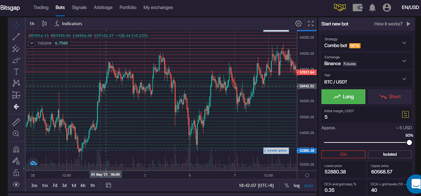Choose the Short position button

pyautogui.click(x=390, y=97)
